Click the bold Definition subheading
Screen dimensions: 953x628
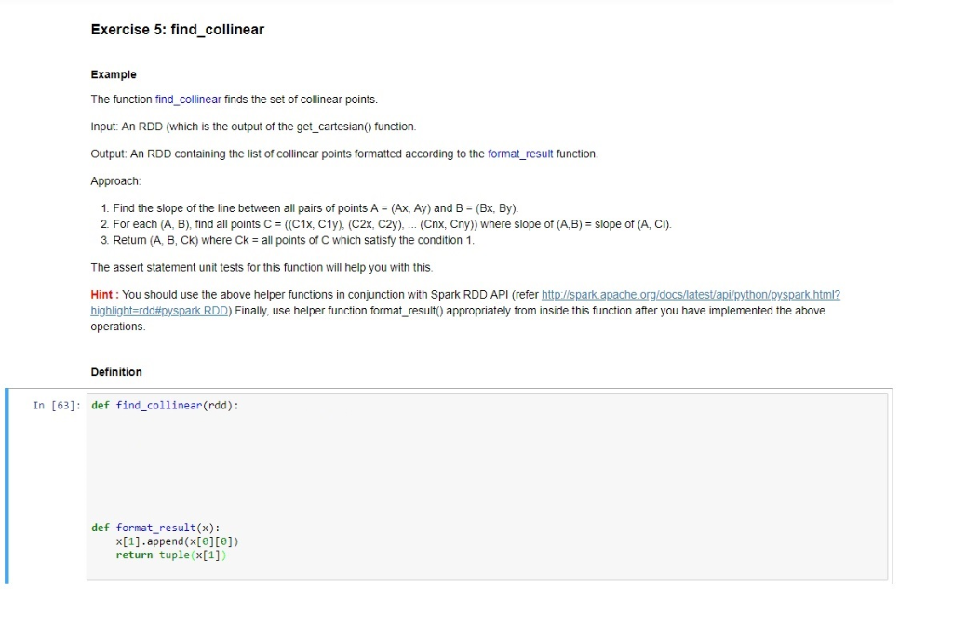click(x=116, y=372)
